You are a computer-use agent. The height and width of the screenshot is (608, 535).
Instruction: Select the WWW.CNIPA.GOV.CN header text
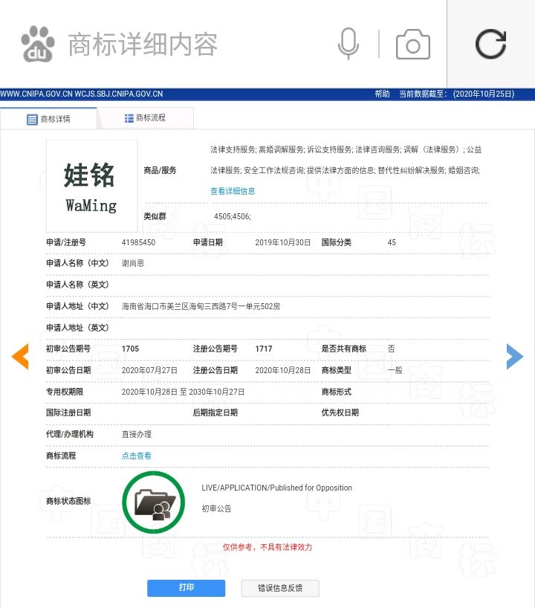coord(36,94)
